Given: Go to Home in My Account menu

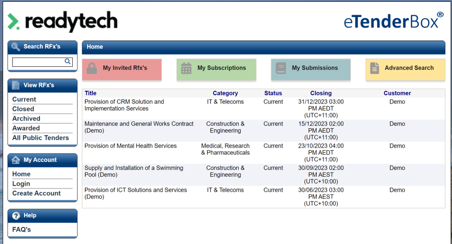Looking at the screenshot, I should pos(21,174).
